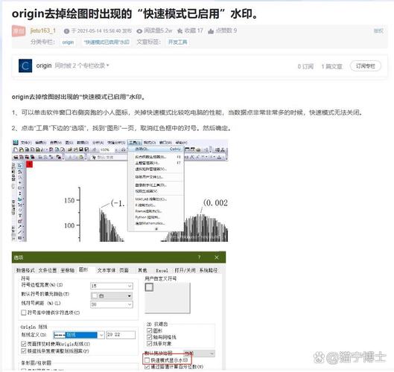Toggle the 线条对象 anti-aliasing checkbox
Screen dimensions: 394x372
tap(149, 344)
